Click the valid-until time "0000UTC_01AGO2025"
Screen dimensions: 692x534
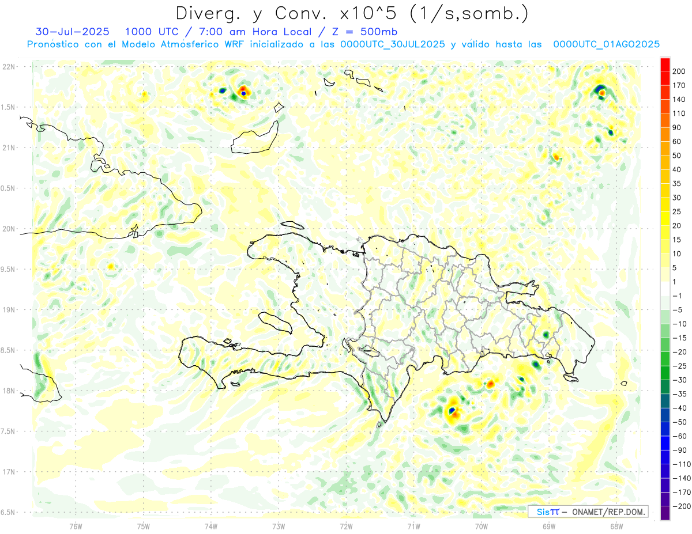tap(607, 44)
